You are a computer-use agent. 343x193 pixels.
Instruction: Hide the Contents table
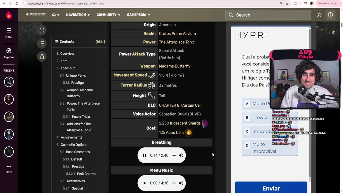pyautogui.click(x=100, y=42)
